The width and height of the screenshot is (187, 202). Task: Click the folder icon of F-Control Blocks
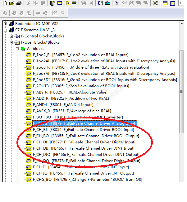click(x=17, y=36)
